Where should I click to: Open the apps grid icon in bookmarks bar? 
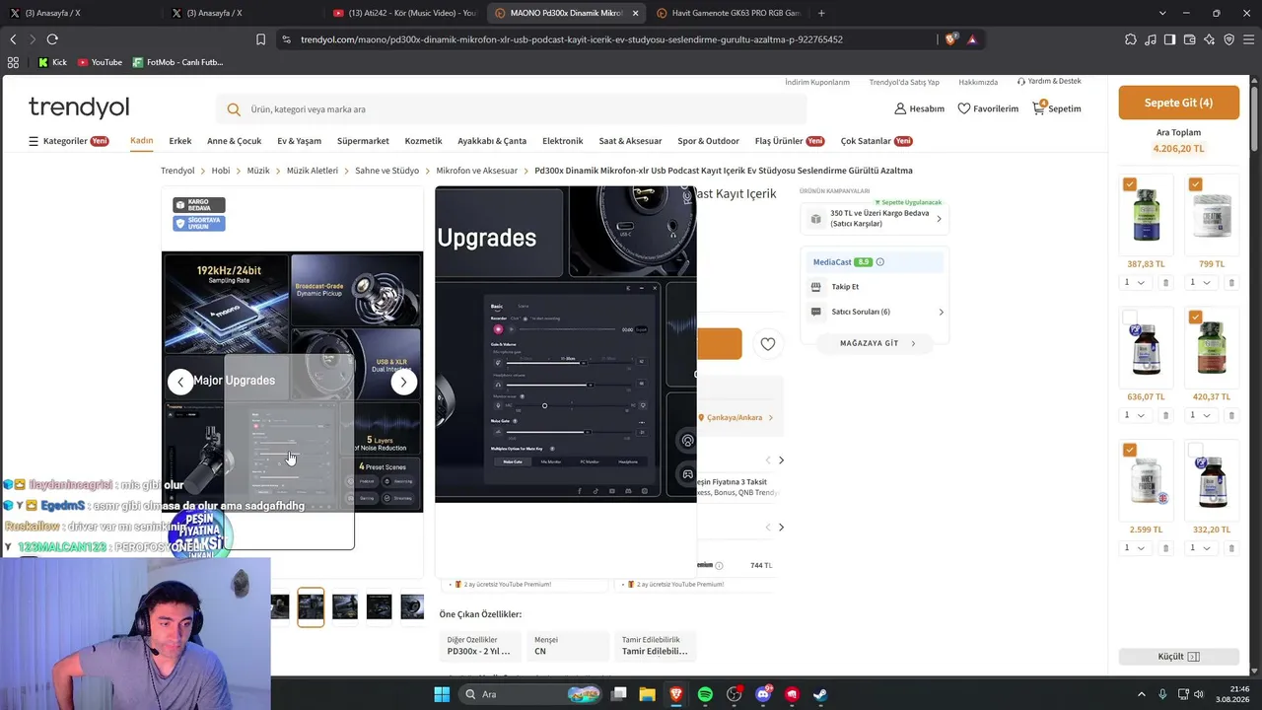13,62
